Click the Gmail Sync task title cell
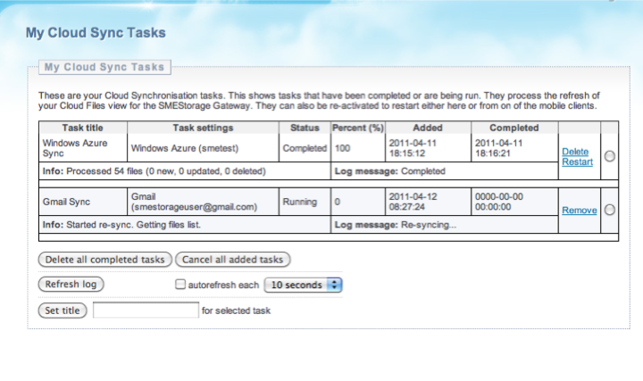 [x=67, y=203]
